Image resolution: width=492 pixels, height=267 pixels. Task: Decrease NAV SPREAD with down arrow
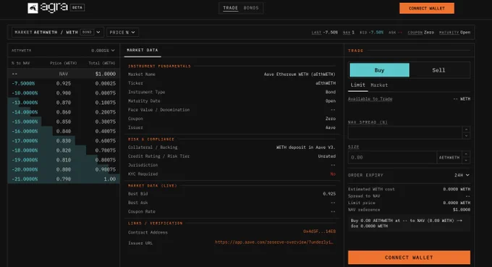[466, 135]
